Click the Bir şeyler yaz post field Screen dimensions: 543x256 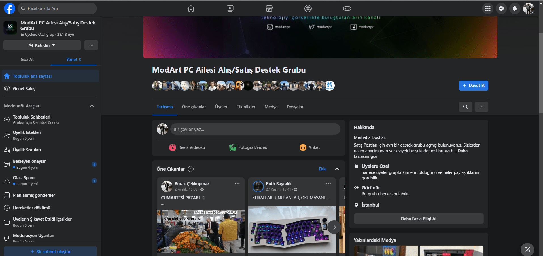point(255,129)
